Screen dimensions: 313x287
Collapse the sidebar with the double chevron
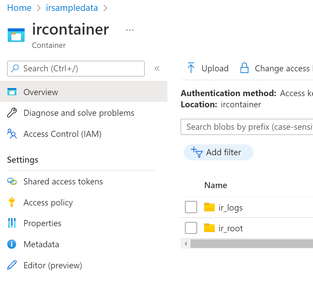[x=157, y=69]
